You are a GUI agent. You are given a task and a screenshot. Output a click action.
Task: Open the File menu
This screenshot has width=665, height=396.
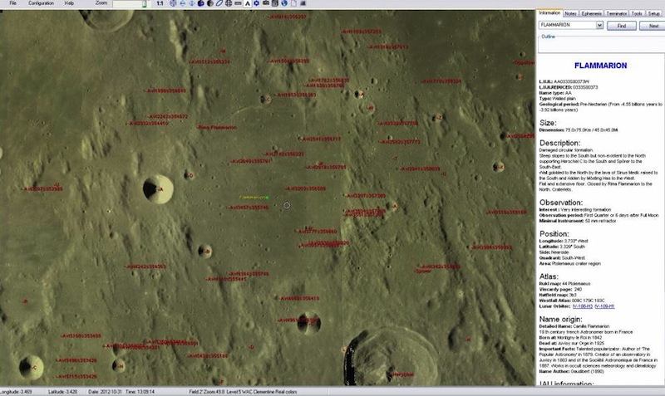coord(13,3)
